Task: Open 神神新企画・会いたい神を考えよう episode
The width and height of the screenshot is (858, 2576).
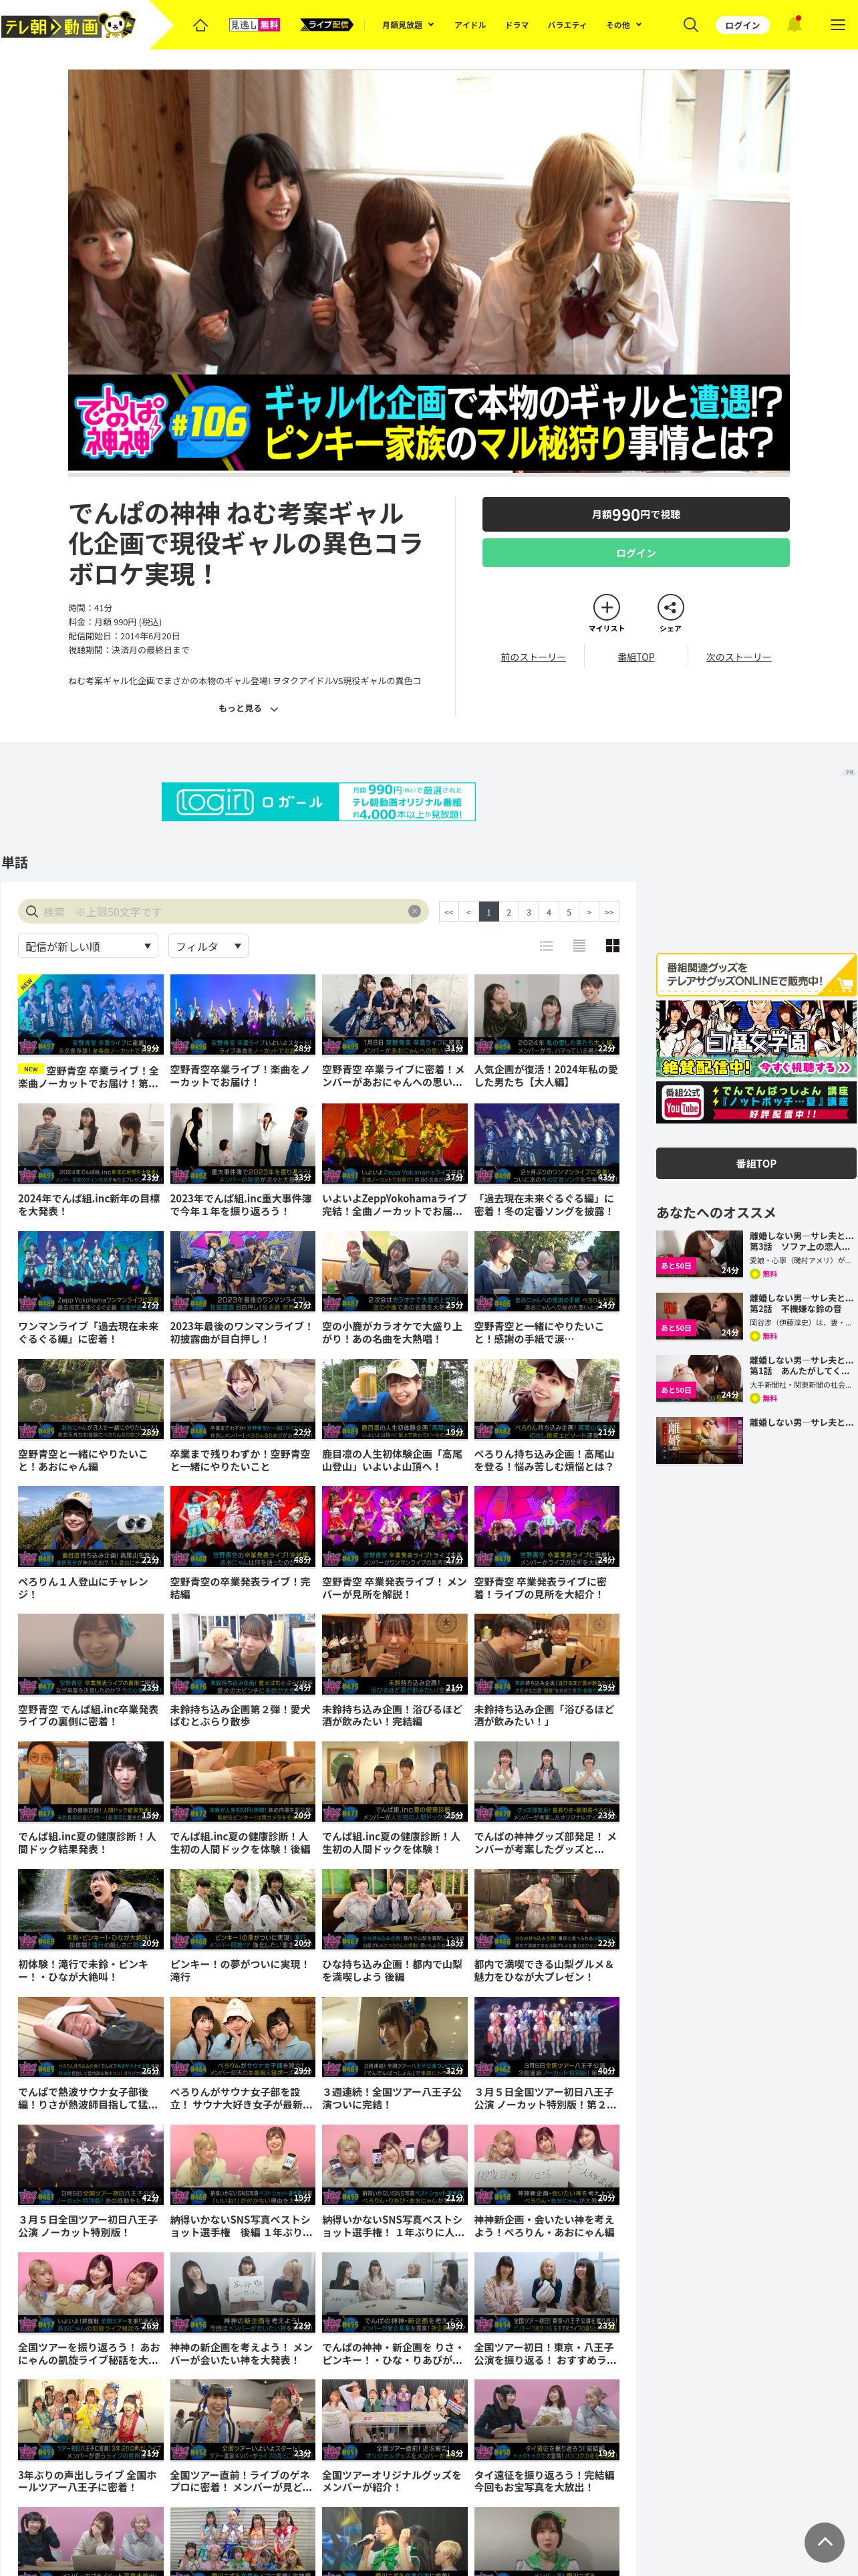Action: point(547,2182)
